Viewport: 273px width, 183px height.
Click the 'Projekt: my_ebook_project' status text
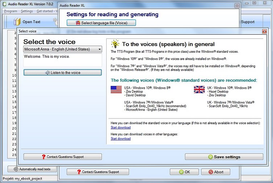pos(22,179)
